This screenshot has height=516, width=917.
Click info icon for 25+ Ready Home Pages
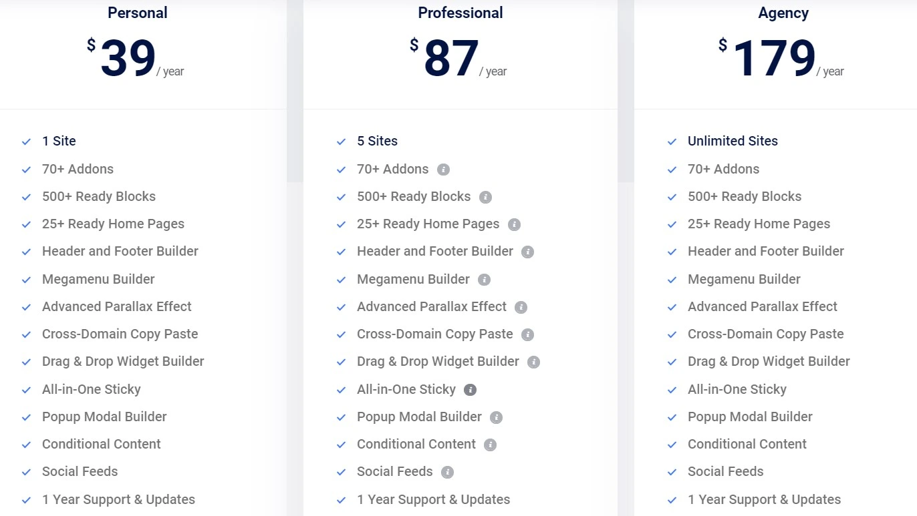pos(514,224)
